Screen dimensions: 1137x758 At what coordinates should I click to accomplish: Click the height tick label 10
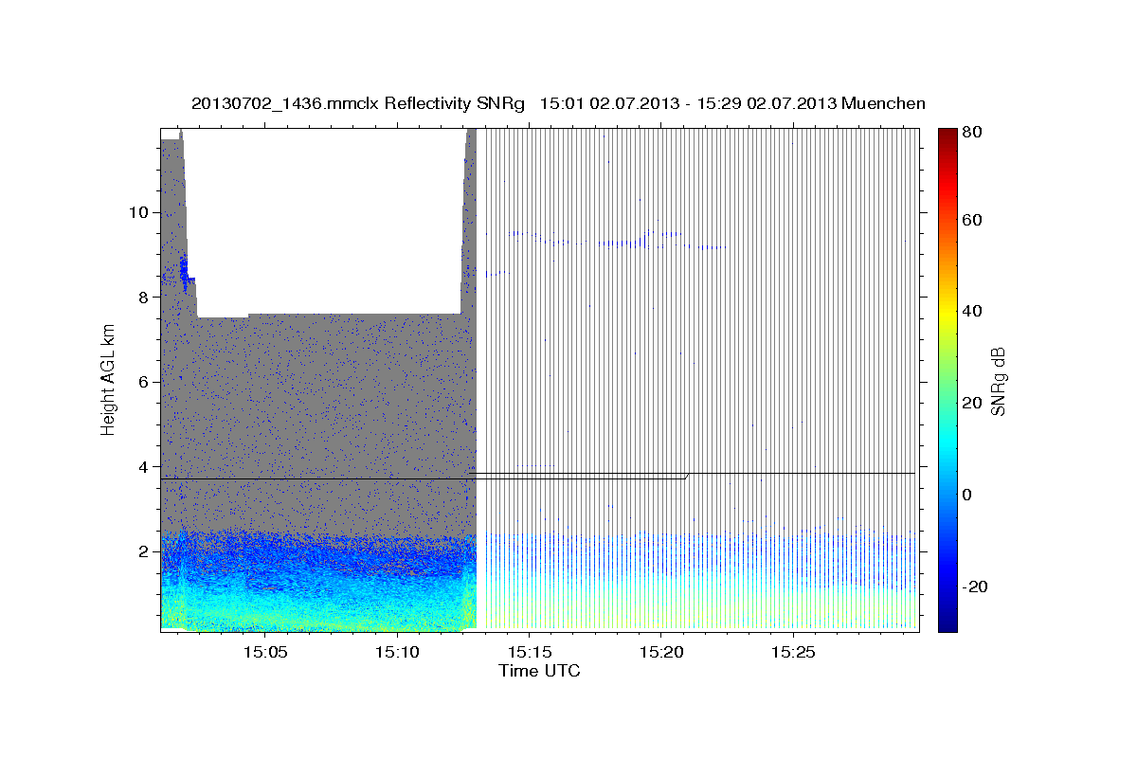[x=139, y=212]
